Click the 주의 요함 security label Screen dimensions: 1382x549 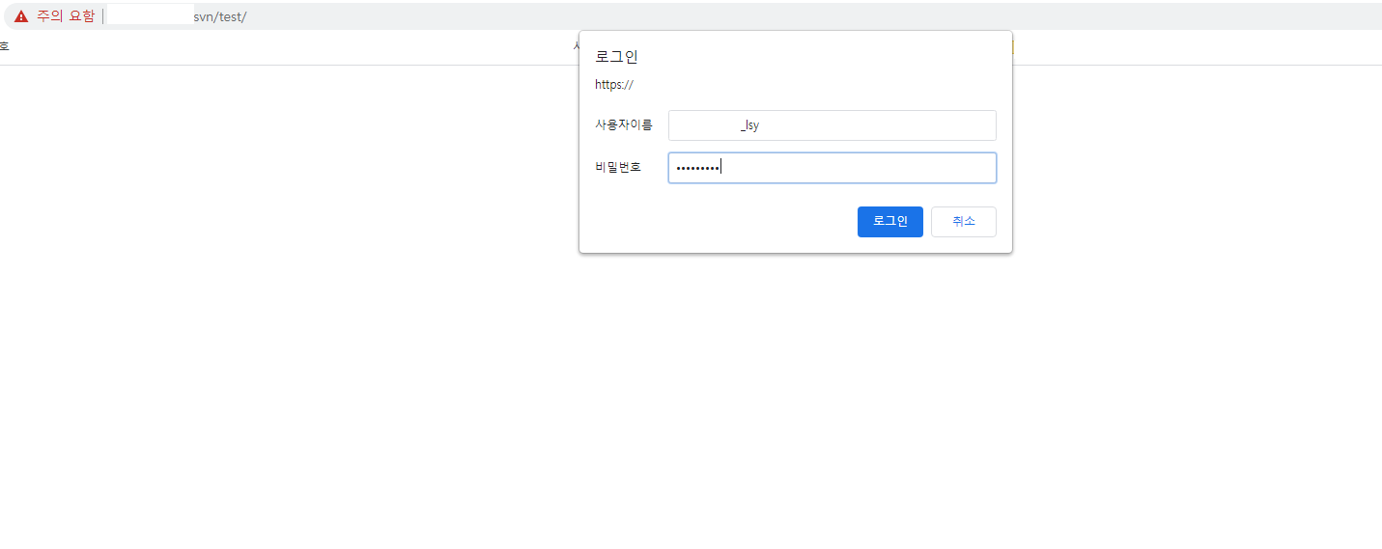click(66, 16)
